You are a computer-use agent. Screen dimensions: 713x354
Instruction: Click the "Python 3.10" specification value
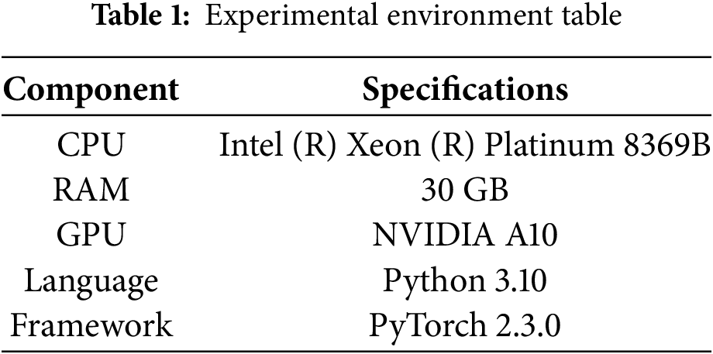coord(465,280)
